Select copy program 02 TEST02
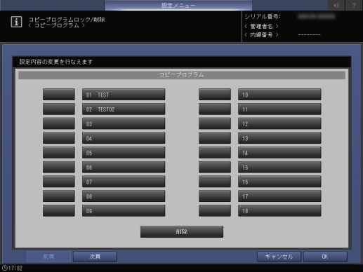The height and width of the screenshot is (272, 363). 124,109
